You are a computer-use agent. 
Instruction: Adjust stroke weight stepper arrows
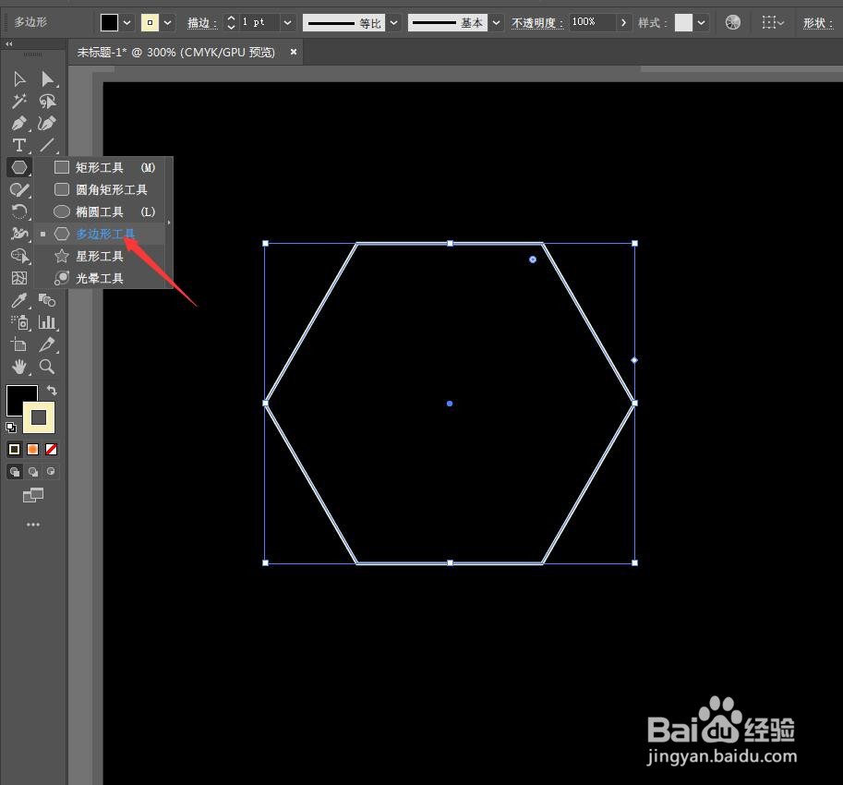(x=231, y=22)
